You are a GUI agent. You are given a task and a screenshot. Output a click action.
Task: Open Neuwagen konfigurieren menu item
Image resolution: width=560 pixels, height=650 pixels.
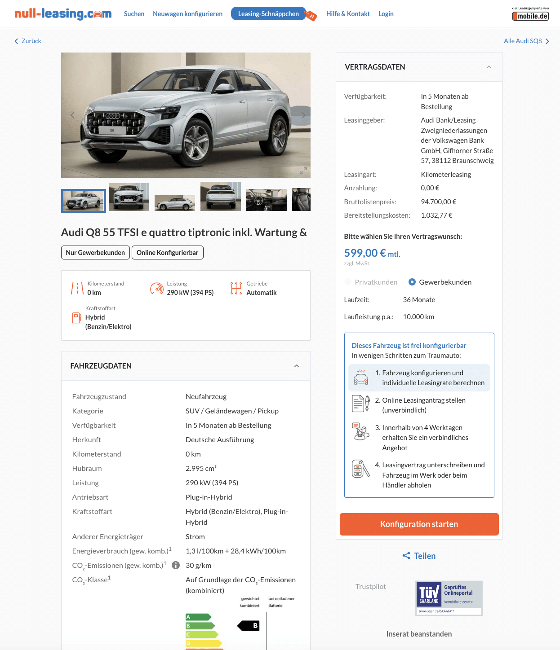click(187, 14)
